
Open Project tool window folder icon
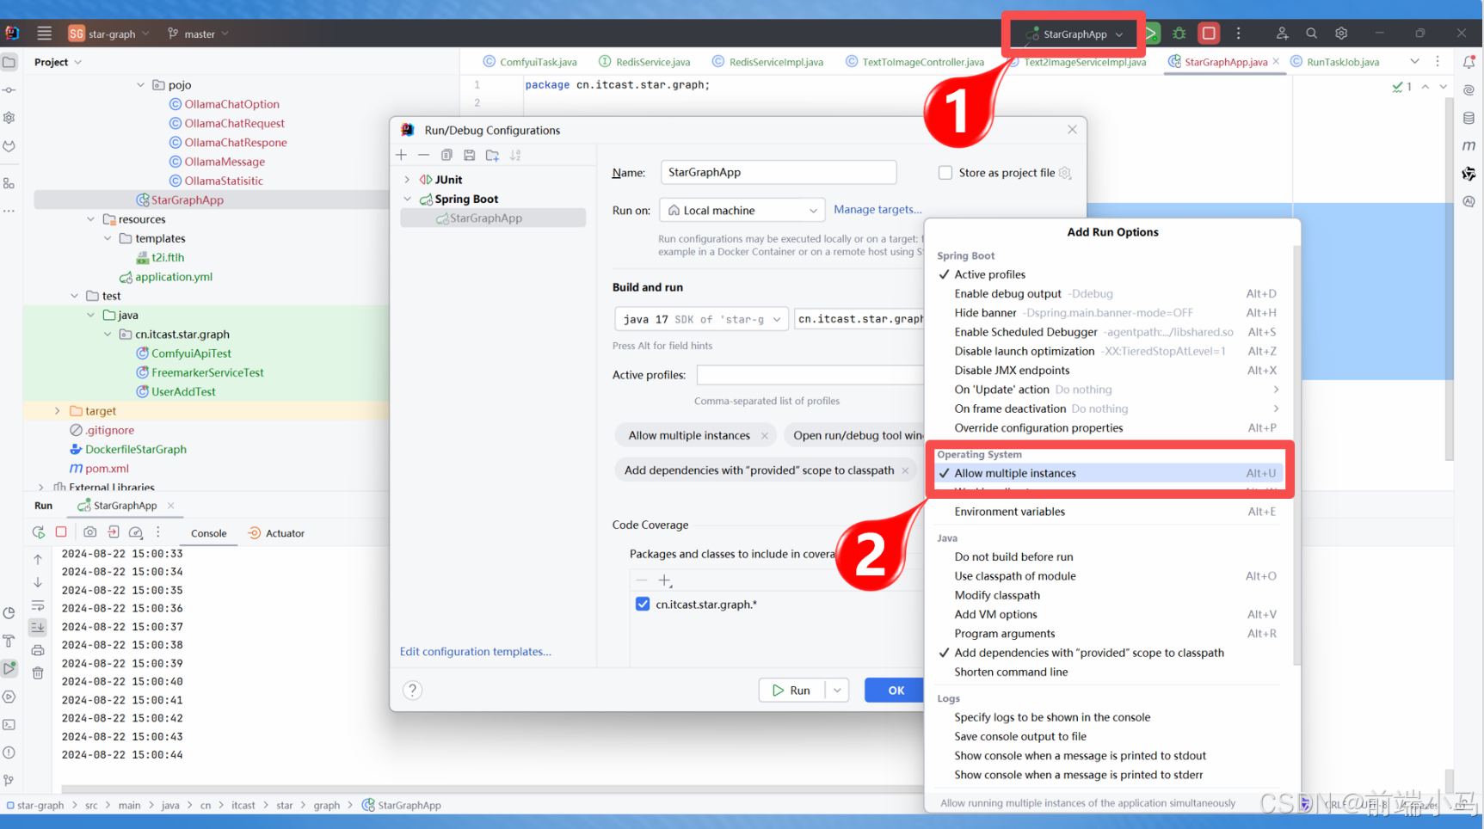point(9,62)
